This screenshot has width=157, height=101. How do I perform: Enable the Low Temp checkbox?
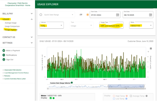pyautogui.click(x=114, y=99)
